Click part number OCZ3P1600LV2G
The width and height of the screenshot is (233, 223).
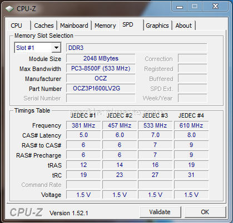tap(101, 88)
